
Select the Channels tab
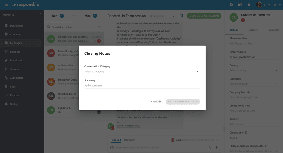(273, 30)
